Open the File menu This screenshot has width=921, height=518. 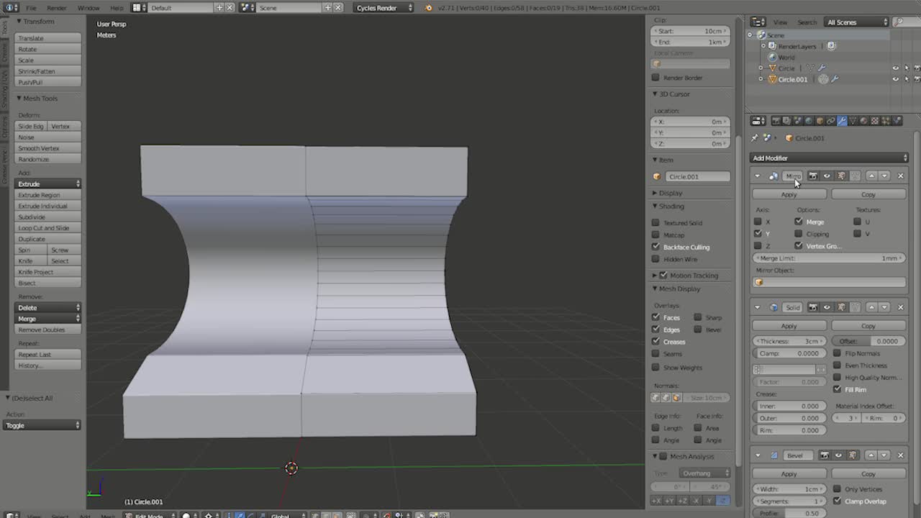click(x=32, y=8)
